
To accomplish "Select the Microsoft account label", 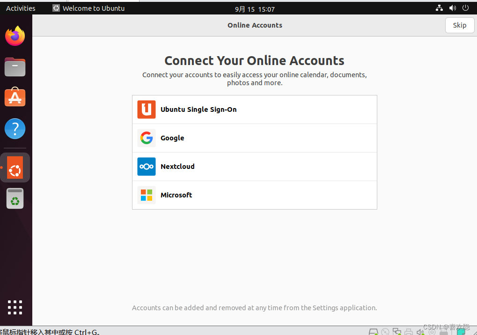I will coord(176,195).
